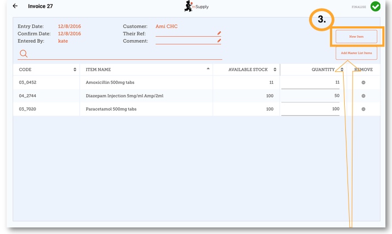Click the Their Ref pencil edit icon
Screen dimensions: 392x234
click(x=219, y=33)
